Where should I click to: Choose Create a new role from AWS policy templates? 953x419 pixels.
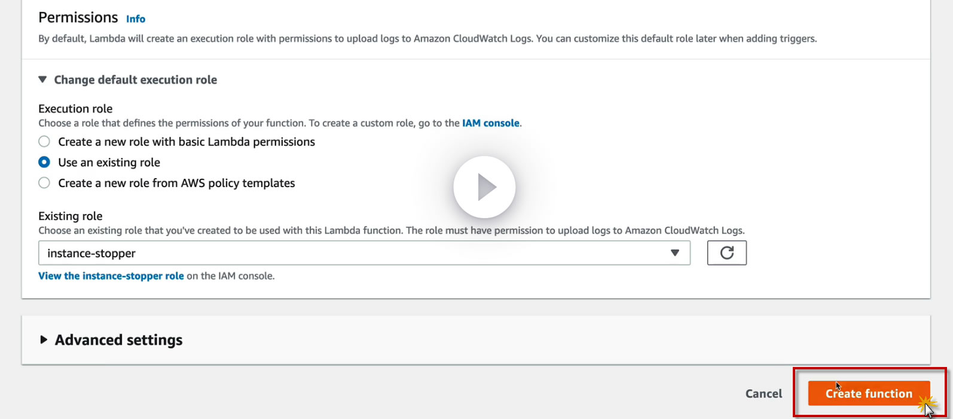[x=44, y=183]
